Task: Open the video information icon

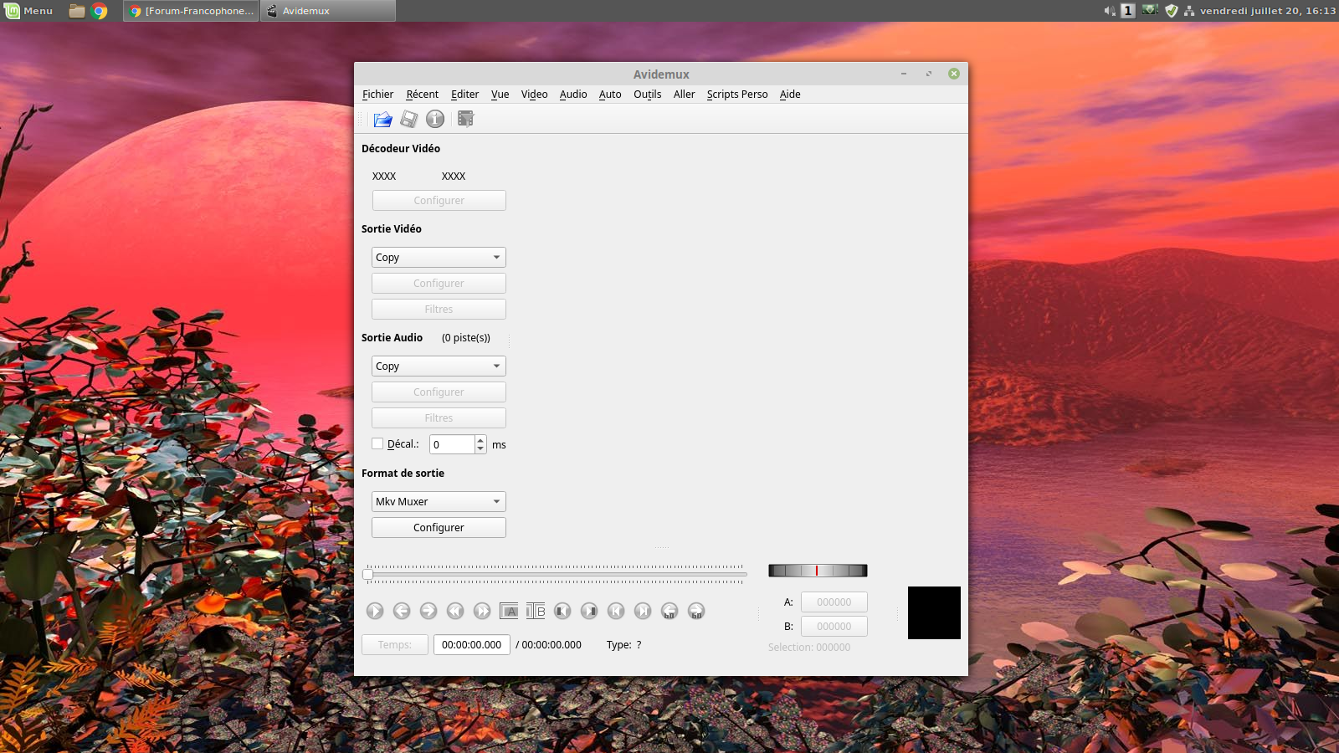Action: click(435, 119)
